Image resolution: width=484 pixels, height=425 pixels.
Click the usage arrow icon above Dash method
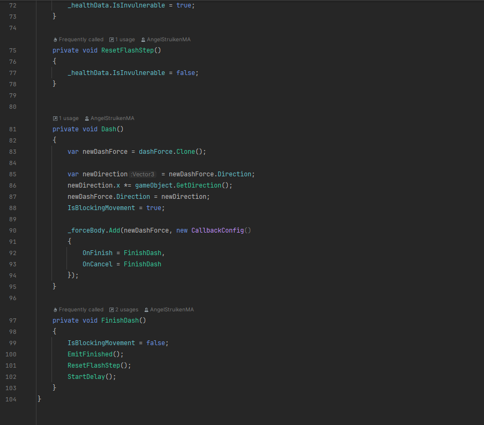point(55,118)
